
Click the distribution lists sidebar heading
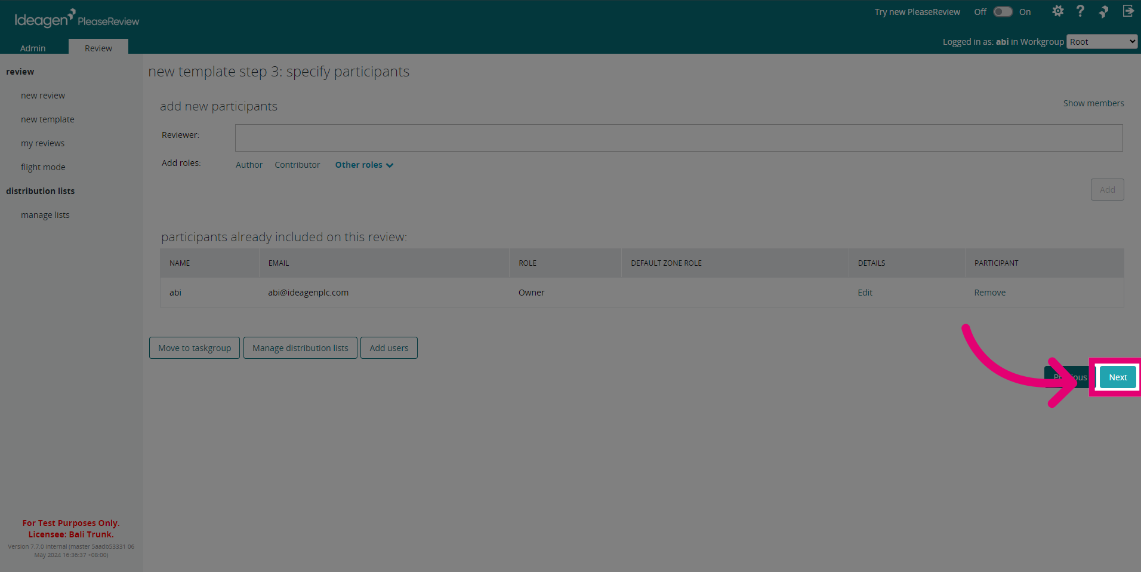[x=41, y=191]
